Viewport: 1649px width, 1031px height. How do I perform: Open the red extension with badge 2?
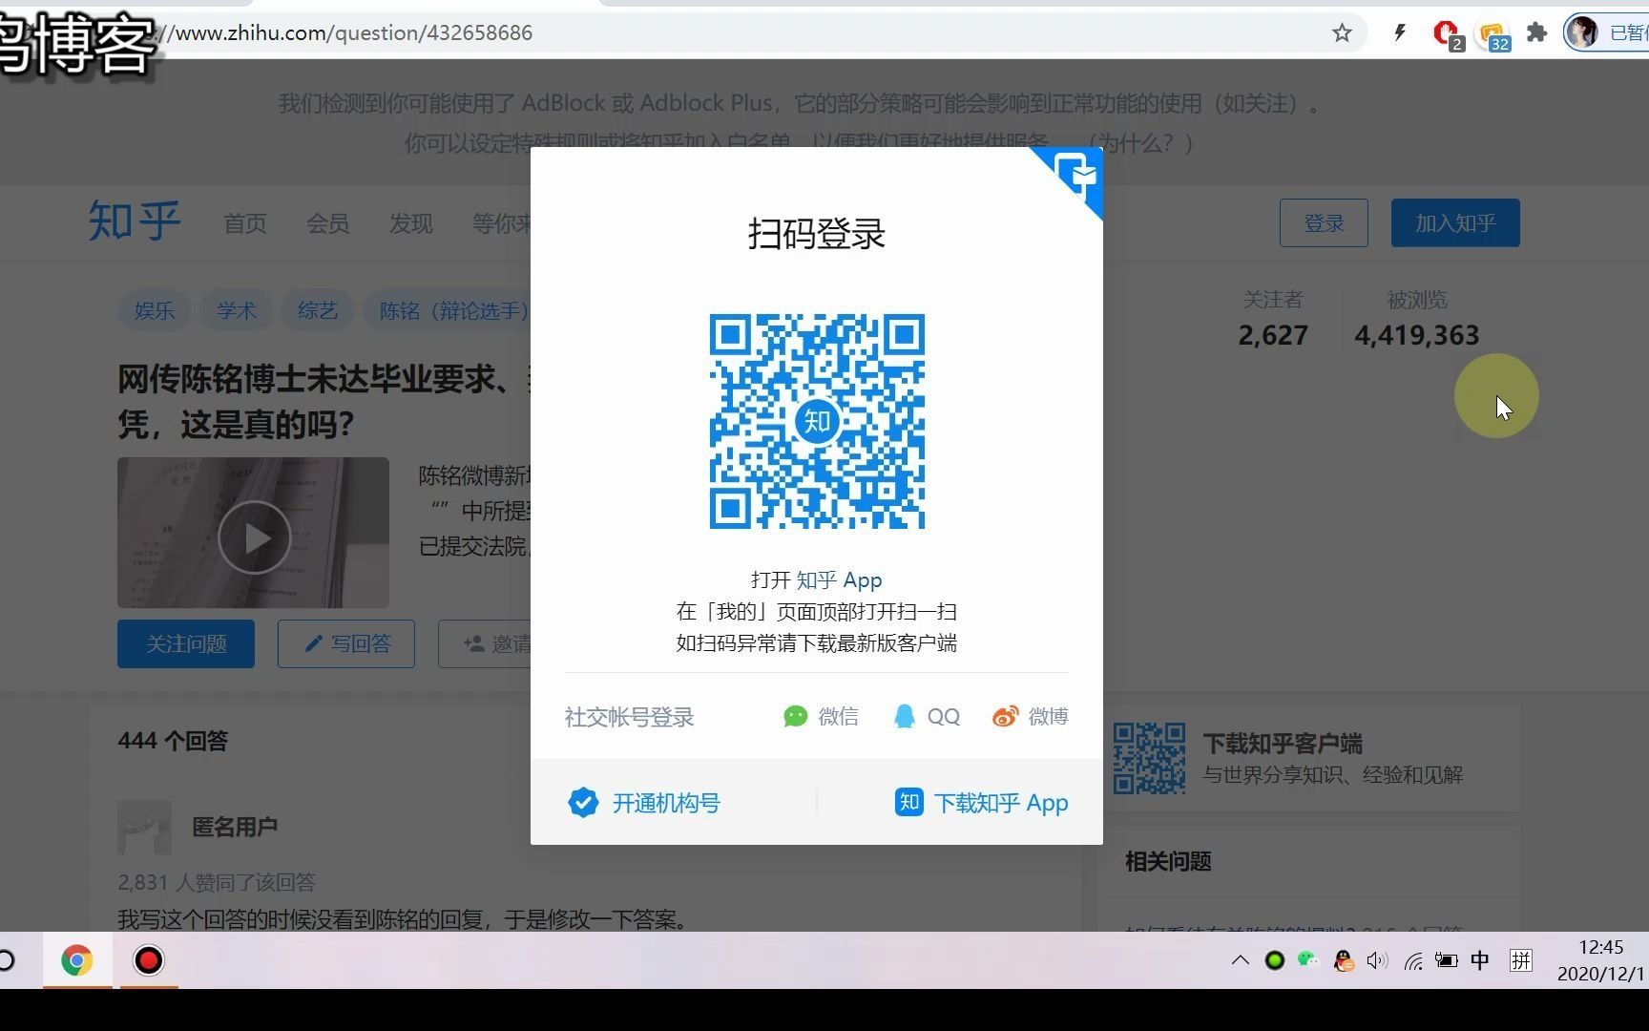[x=1448, y=35]
